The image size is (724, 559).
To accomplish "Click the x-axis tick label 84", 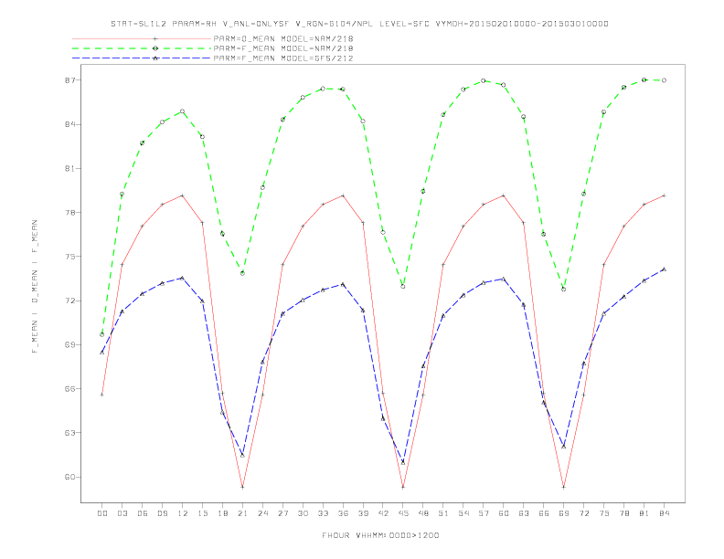I will click(x=664, y=513).
